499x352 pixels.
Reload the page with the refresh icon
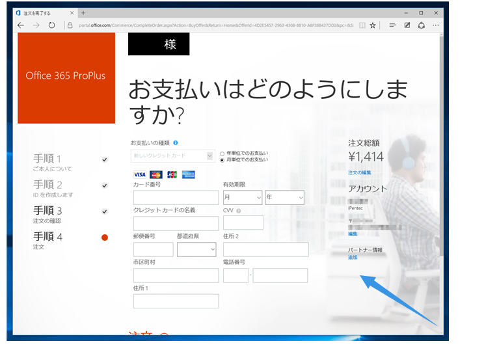point(51,25)
